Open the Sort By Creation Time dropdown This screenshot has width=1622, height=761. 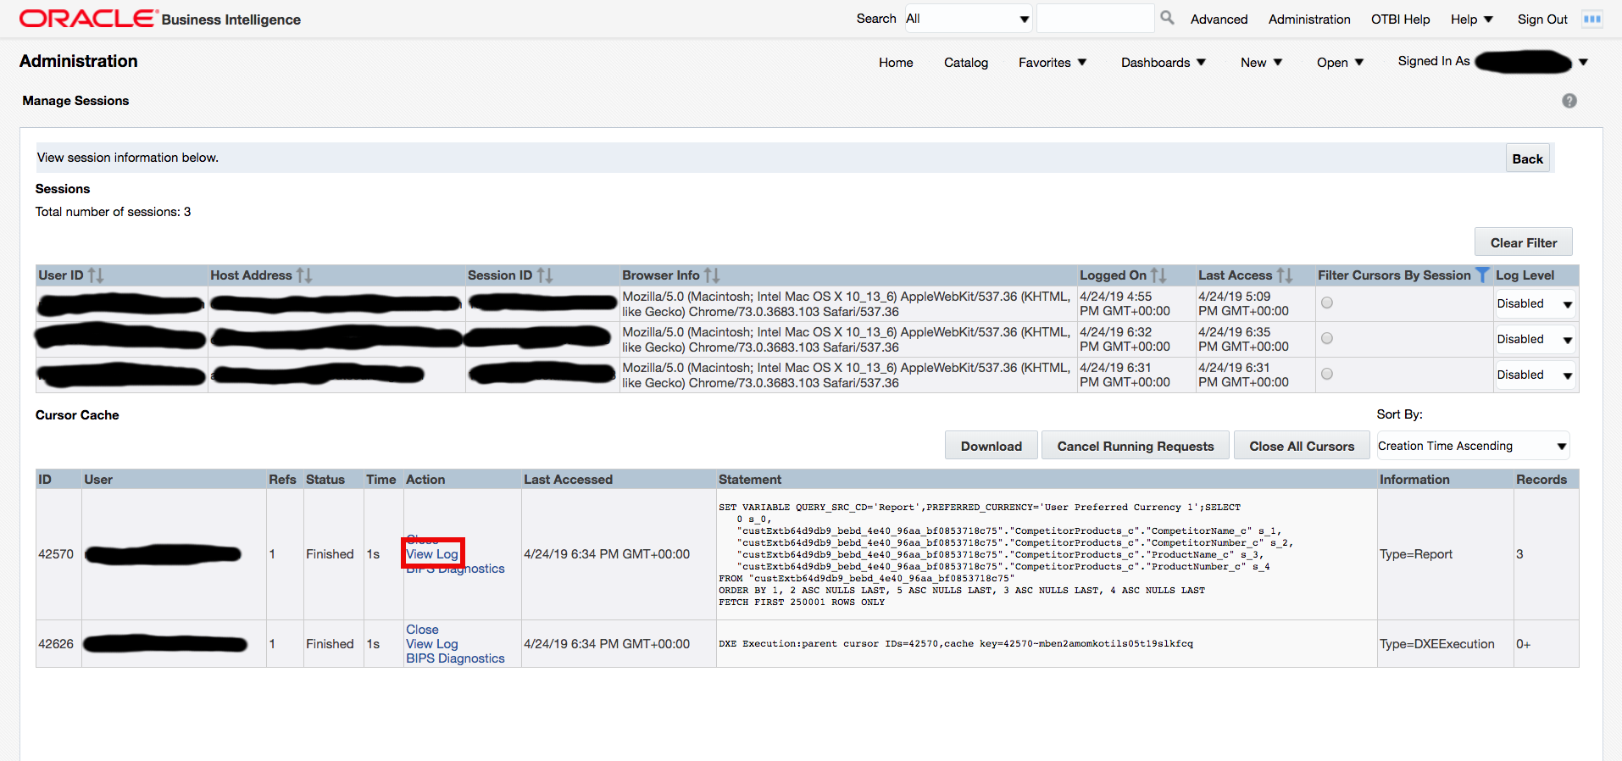coord(1472,446)
